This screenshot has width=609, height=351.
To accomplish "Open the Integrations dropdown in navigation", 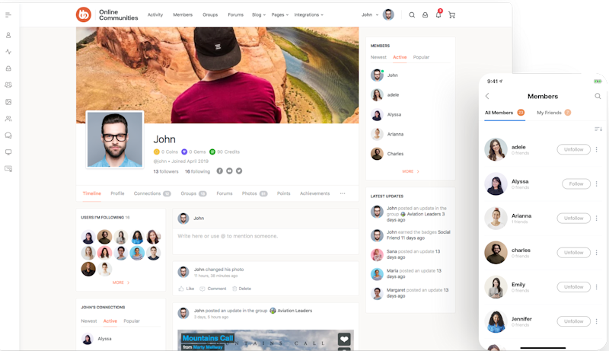I will (x=308, y=14).
